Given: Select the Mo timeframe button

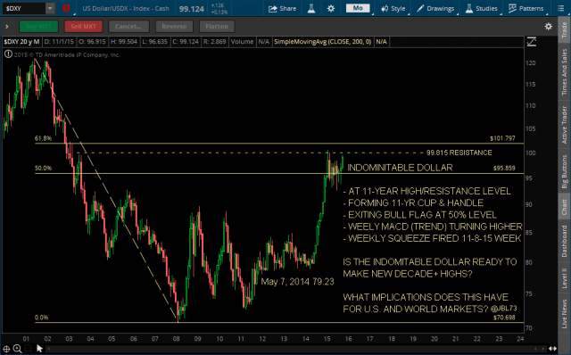Looking at the screenshot, I should [358, 8].
